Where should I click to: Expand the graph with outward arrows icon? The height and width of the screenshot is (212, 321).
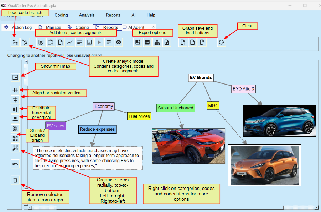coord(15,138)
